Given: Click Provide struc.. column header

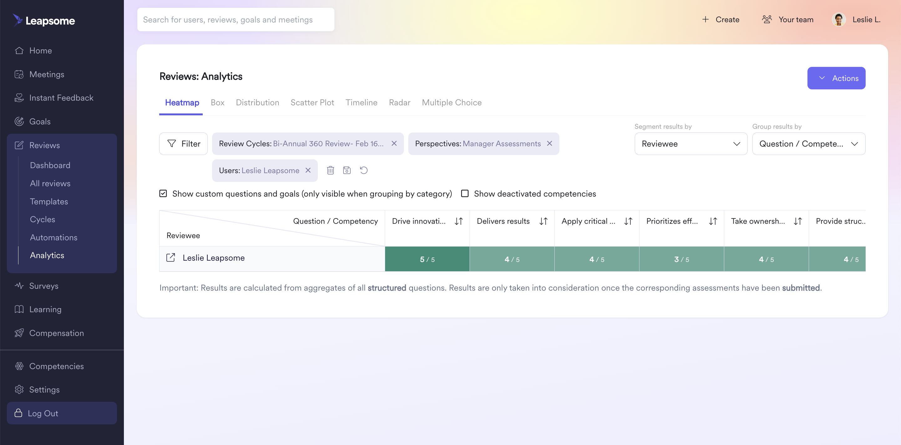Looking at the screenshot, I should (x=841, y=221).
